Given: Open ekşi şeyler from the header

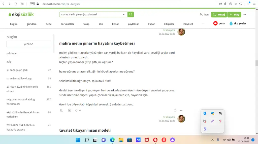Looking at the screenshot, I should point(238,23).
